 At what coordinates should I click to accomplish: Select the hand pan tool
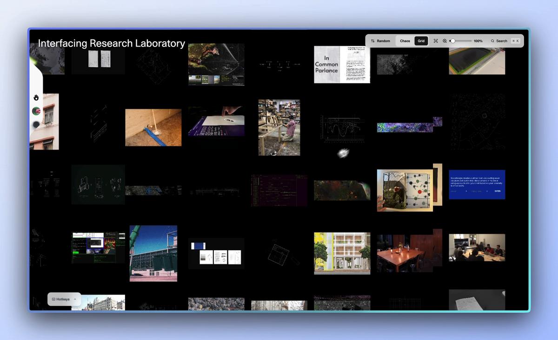(36, 98)
